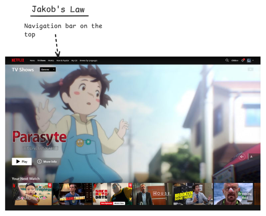Screen dimensions: 266x216
Task: Open the House thumbnail
Action: pos(153,194)
